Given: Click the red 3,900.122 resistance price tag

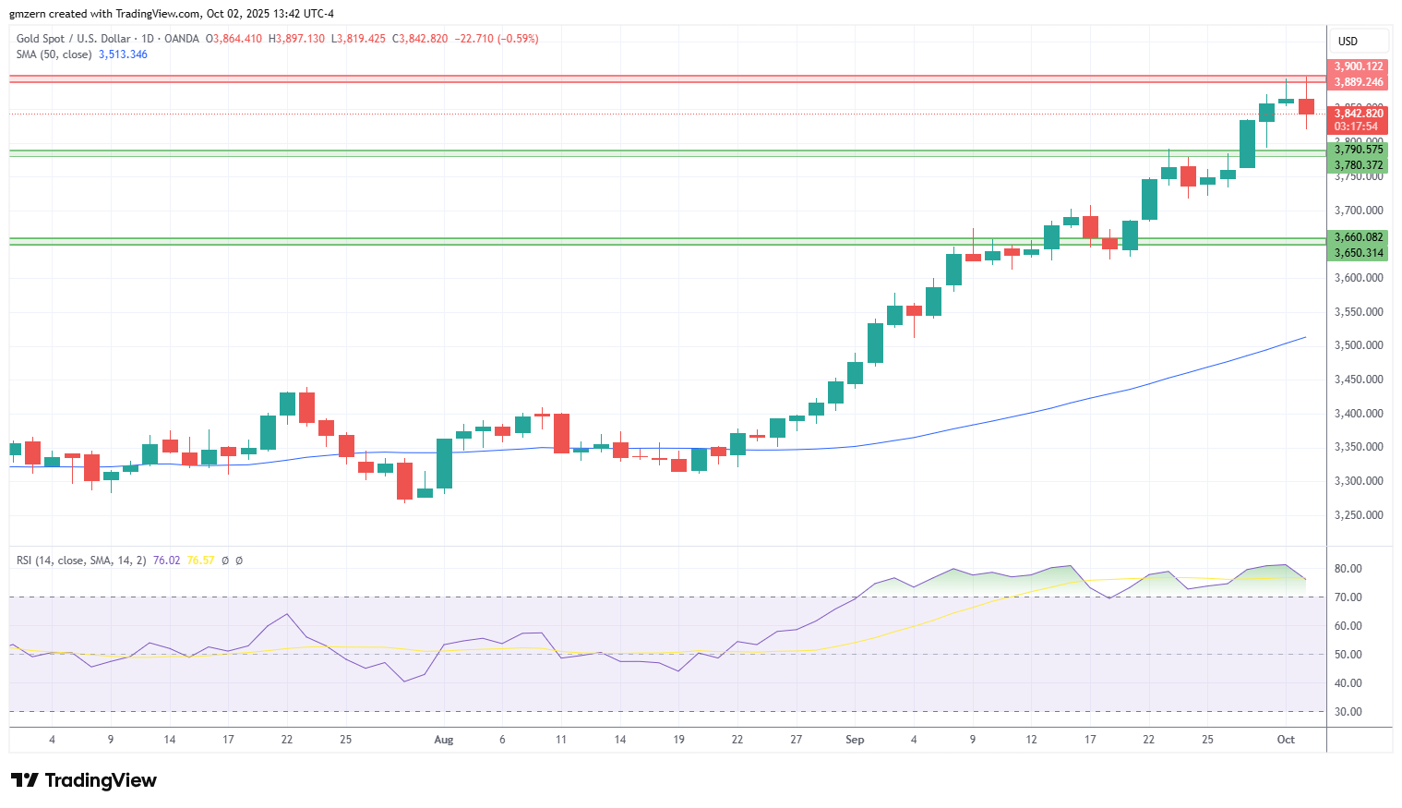Looking at the screenshot, I should click(1359, 66).
